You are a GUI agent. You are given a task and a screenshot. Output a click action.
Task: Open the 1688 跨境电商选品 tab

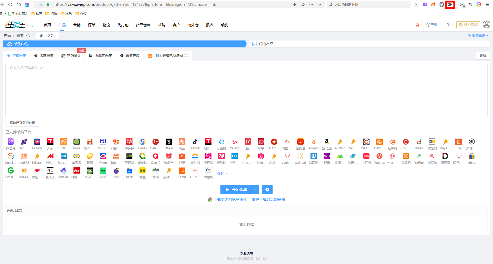point(168,55)
